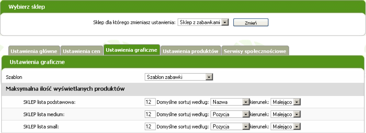Image resolution: width=366 pixels, height=133 pixels.
Task: Click the 'Szablon' row label
Action: tap(14, 77)
